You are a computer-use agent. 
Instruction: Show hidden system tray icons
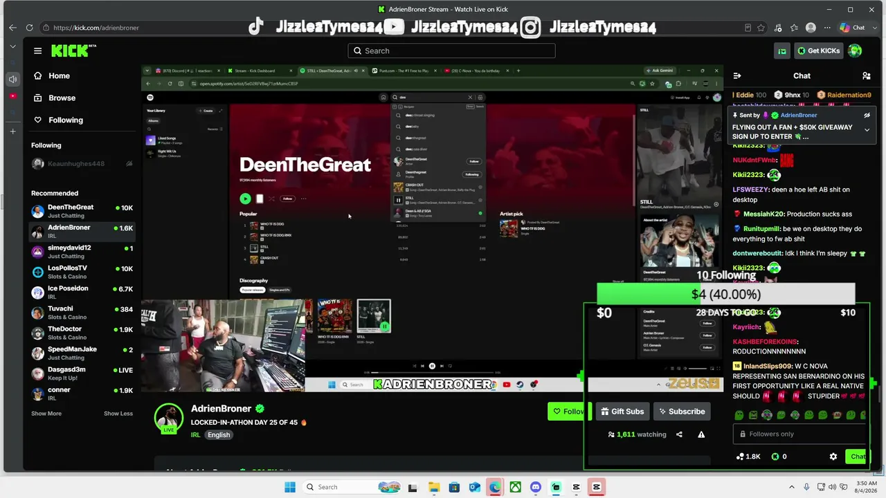pos(792,487)
